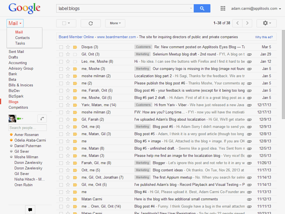The height and width of the screenshot is (214, 285).
Task: Open chat status dropdown beside profile photo
Action: coord(22,119)
